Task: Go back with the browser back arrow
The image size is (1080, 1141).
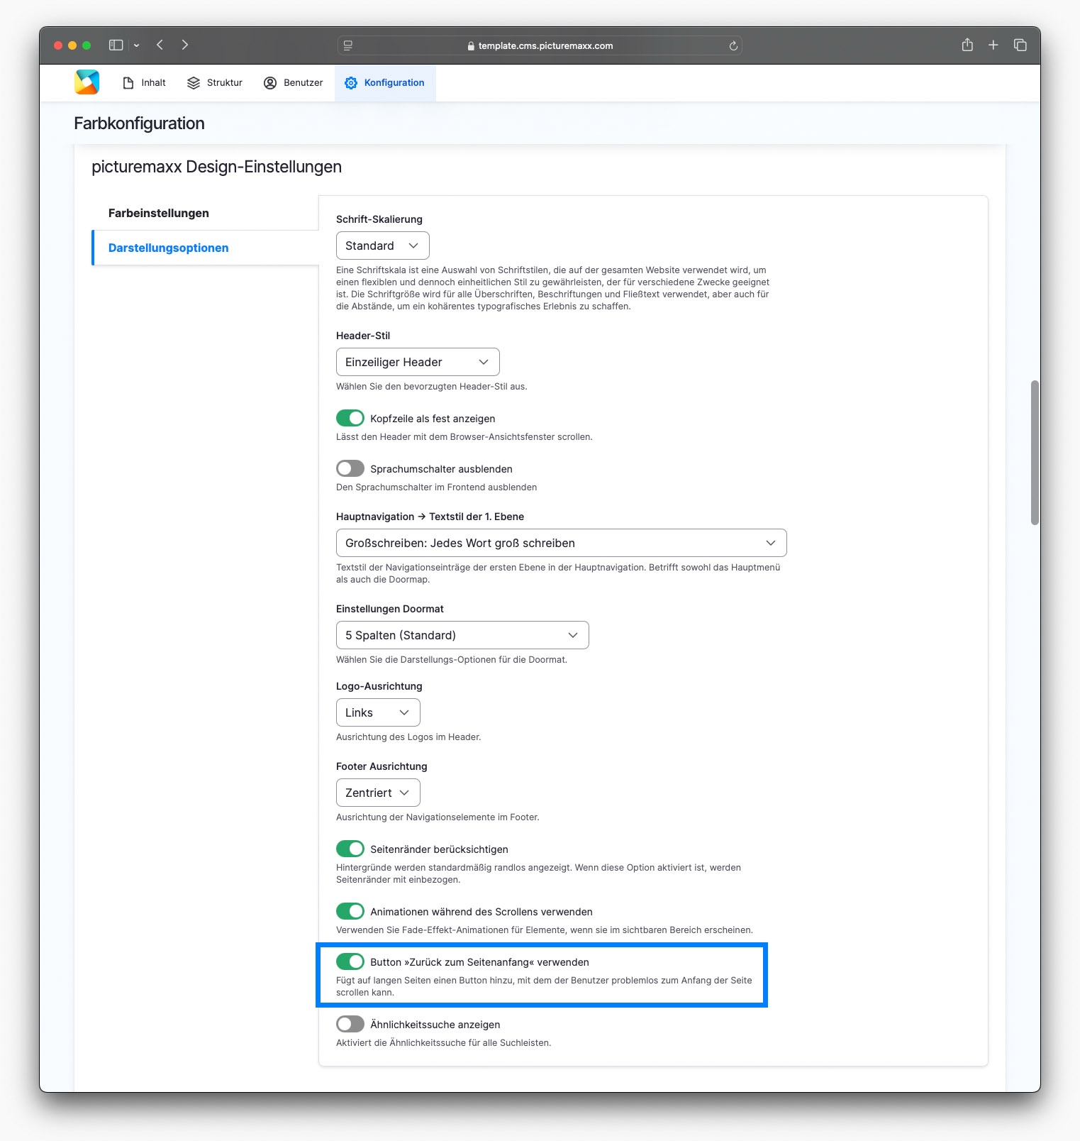Action: tap(160, 45)
